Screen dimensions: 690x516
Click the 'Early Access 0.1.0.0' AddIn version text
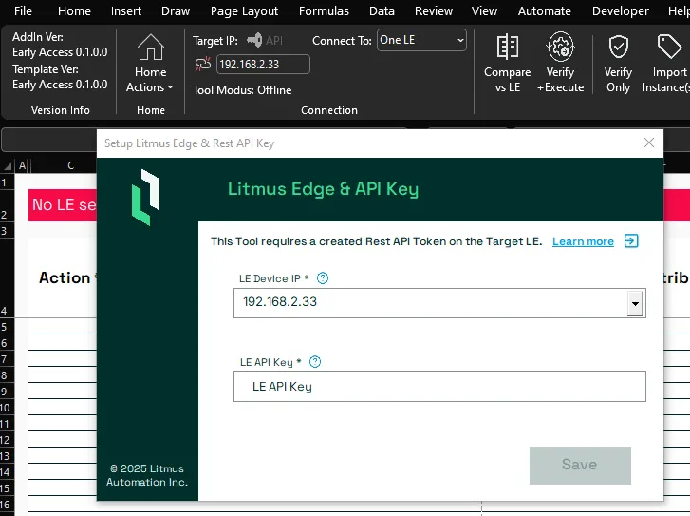[60, 52]
